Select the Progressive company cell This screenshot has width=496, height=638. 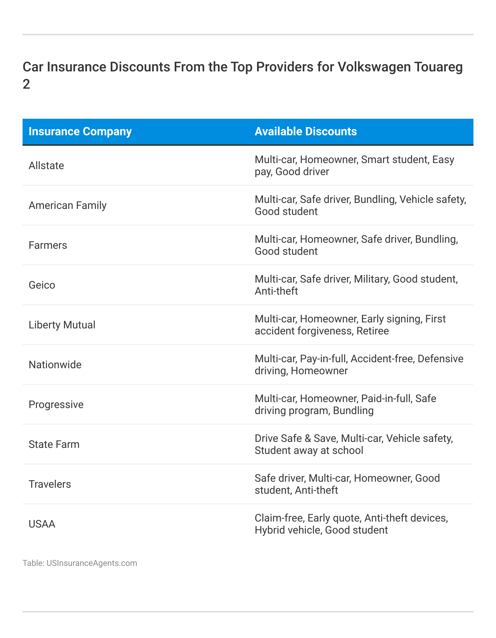pos(56,405)
